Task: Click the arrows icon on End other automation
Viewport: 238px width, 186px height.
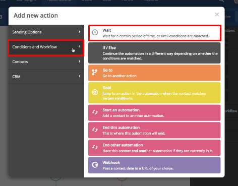Action: point(95,147)
